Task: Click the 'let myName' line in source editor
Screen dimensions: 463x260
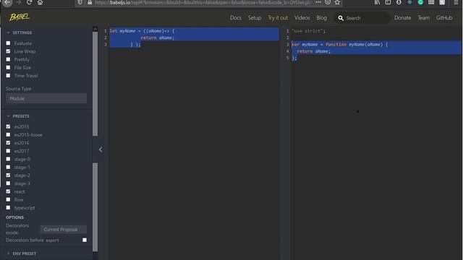Action: 142,31
